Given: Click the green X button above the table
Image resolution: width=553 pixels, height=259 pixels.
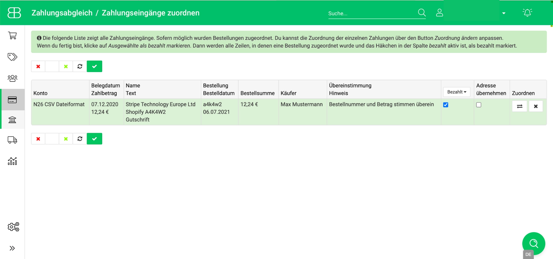Looking at the screenshot, I should click(x=66, y=66).
